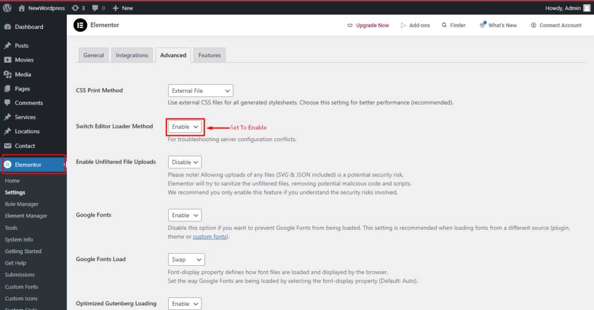This screenshot has width=594, height=310.
Task: Open the Getting Started submenu
Action: [x=23, y=251]
